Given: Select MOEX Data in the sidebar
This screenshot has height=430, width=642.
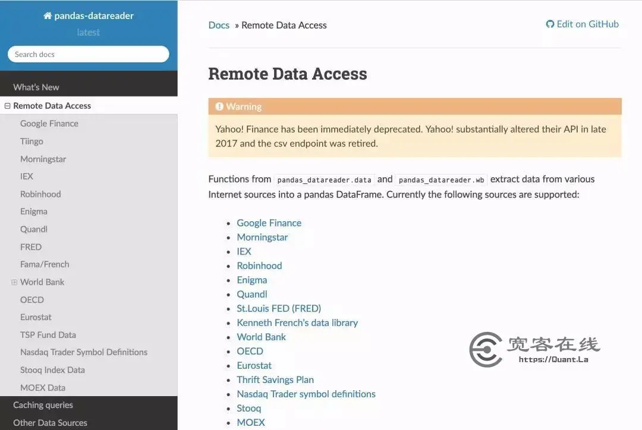Looking at the screenshot, I should click(43, 388).
